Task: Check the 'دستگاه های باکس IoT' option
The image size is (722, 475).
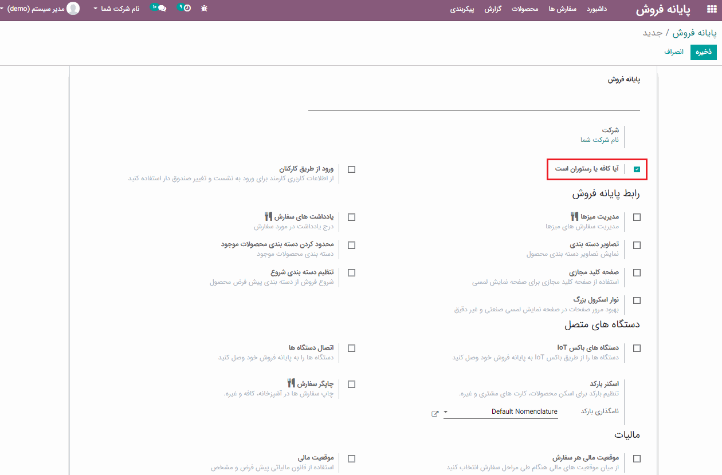Action: [637, 348]
